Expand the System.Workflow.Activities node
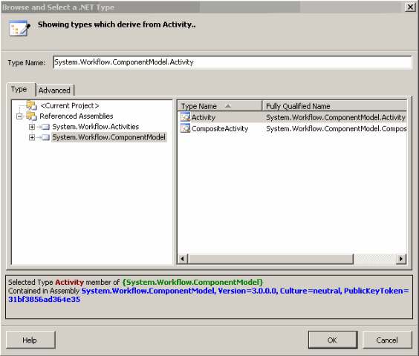 coord(32,127)
